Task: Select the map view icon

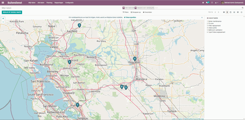Action: click(227, 12)
